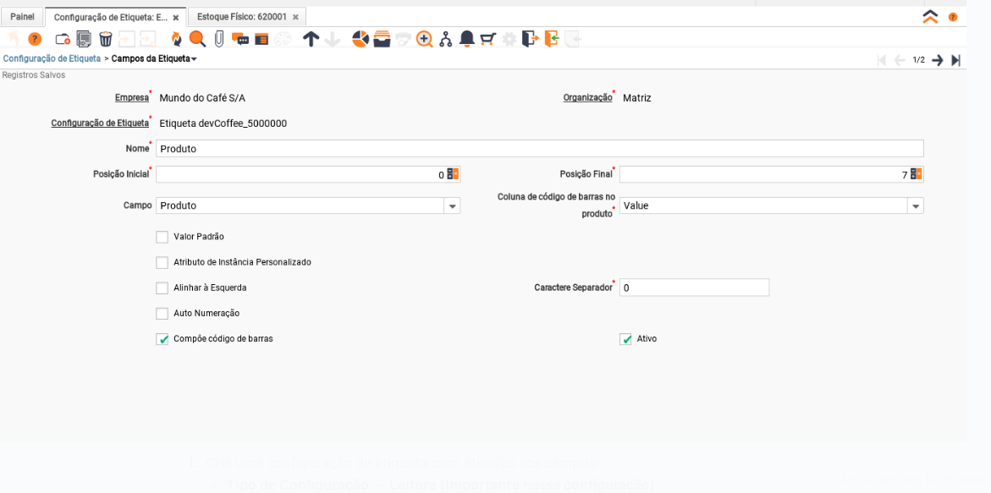Image resolution: width=991 pixels, height=493 pixels.
Task: Enable the Valor Padrão checkbox
Action: (x=162, y=237)
